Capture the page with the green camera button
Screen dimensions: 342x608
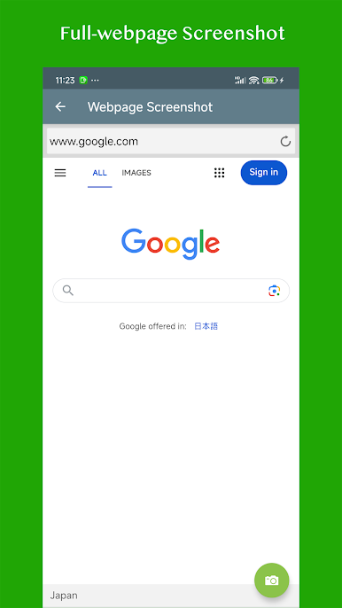point(271,580)
